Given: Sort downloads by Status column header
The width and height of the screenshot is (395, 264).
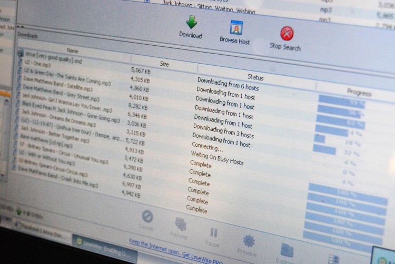Looking at the screenshot, I should [255, 77].
